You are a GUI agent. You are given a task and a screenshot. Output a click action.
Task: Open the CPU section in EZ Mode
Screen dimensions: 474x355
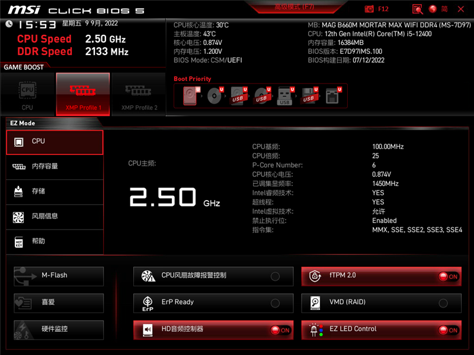point(55,142)
